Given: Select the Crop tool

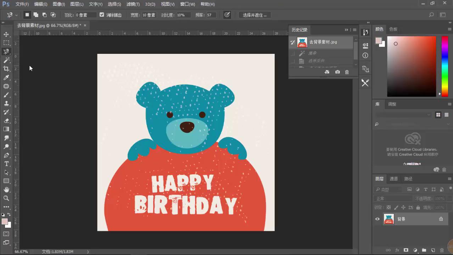Looking at the screenshot, I should tap(6, 69).
